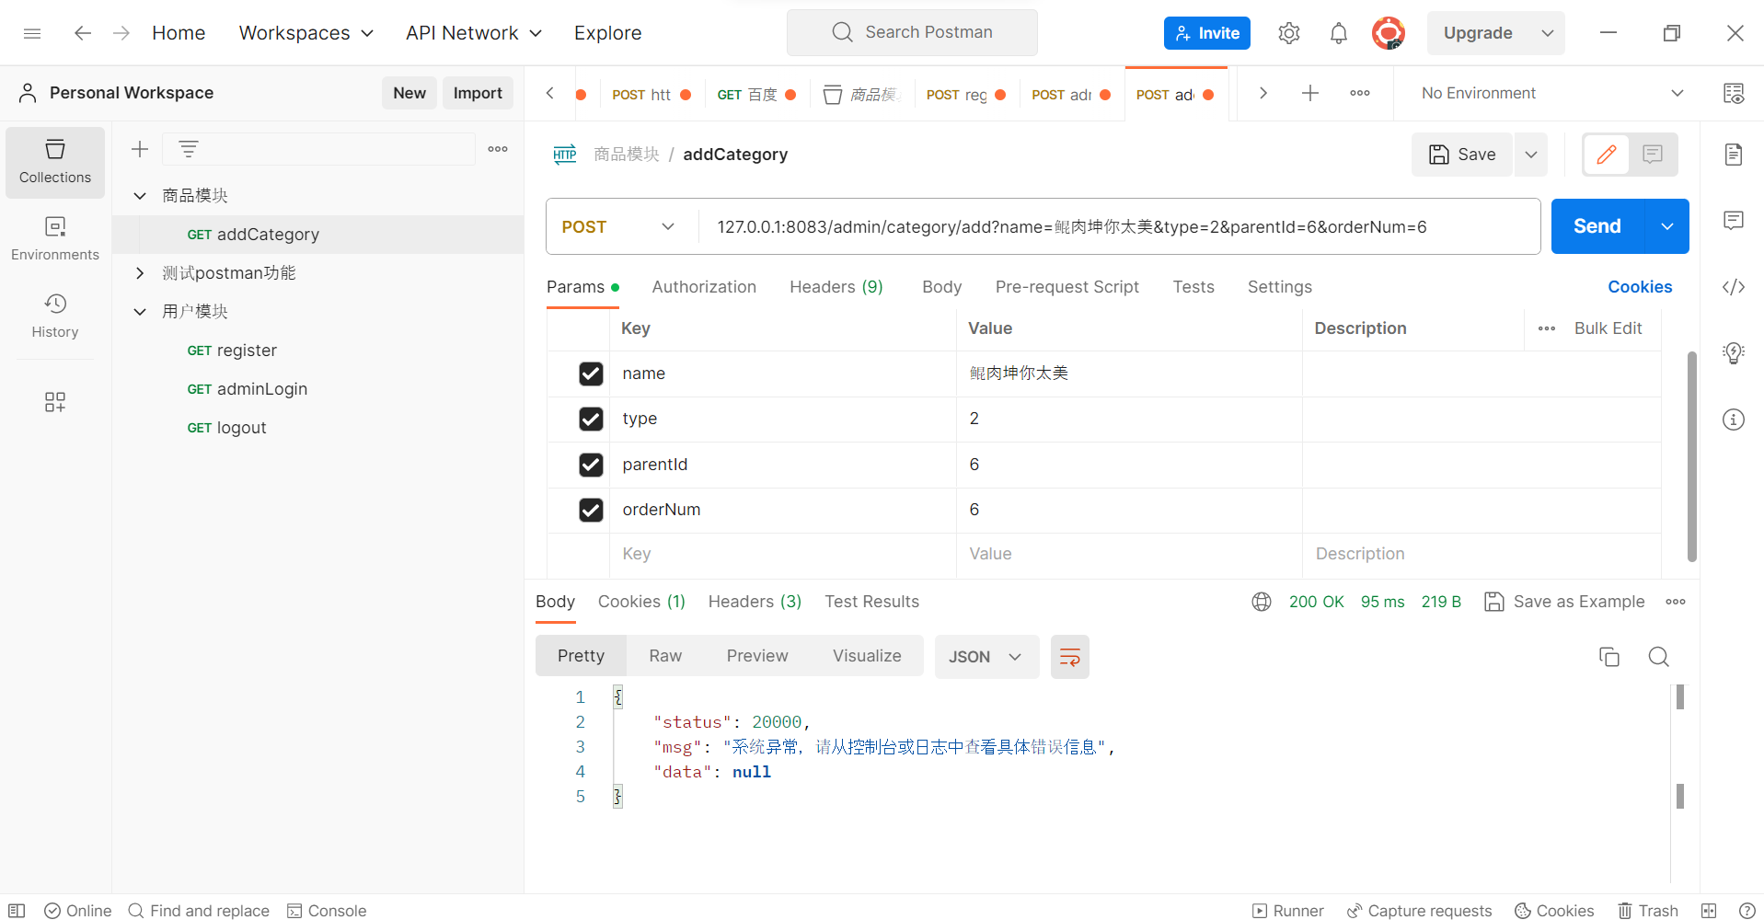Open the Save options arrow
The height and width of the screenshot is (920, 1764).
1531,155
